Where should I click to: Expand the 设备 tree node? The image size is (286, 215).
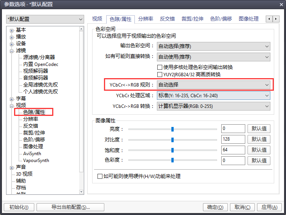click(x=11, y=44)
